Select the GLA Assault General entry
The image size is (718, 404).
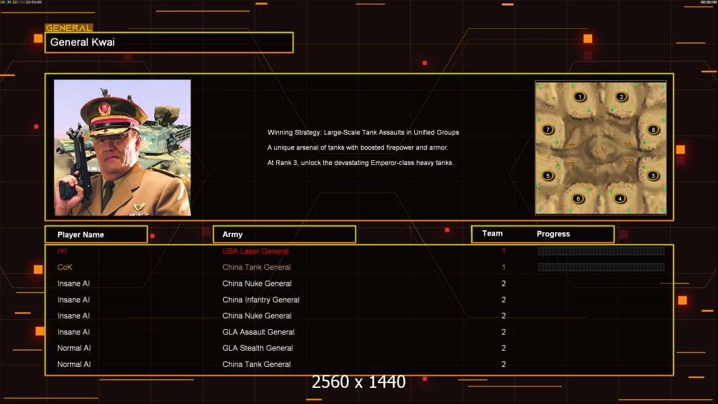point(258,332)
